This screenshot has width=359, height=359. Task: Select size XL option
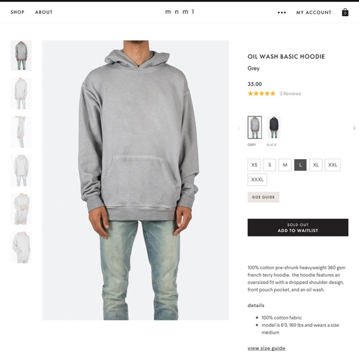click(316, 165)
